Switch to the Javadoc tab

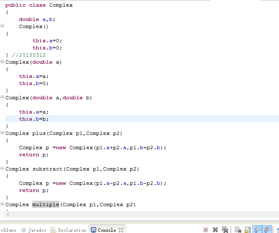tap(34, 230)
